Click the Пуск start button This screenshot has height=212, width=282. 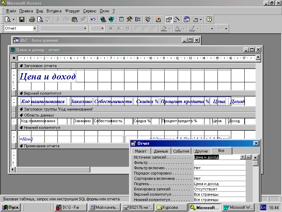[11, 207]
